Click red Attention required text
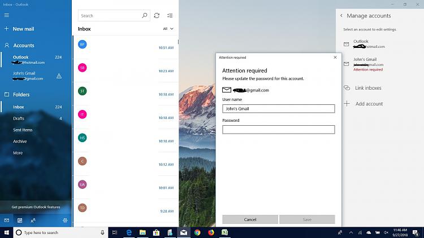The image size is (424, 238). tap(368, 69)
